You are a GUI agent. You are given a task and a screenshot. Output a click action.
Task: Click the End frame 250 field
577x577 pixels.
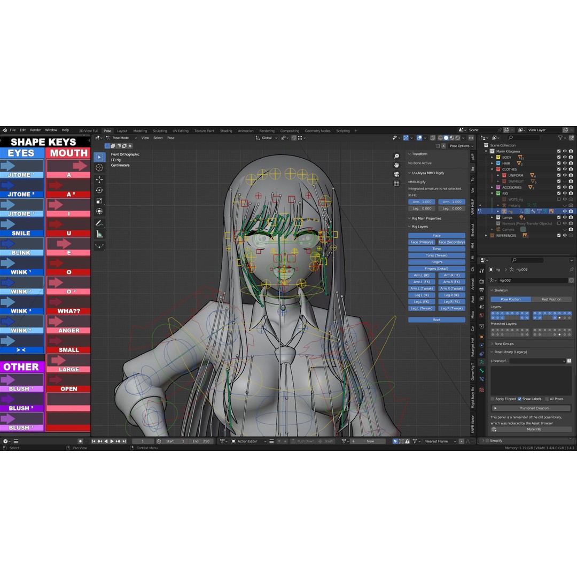pyautogui.click(x=201, y=441)
